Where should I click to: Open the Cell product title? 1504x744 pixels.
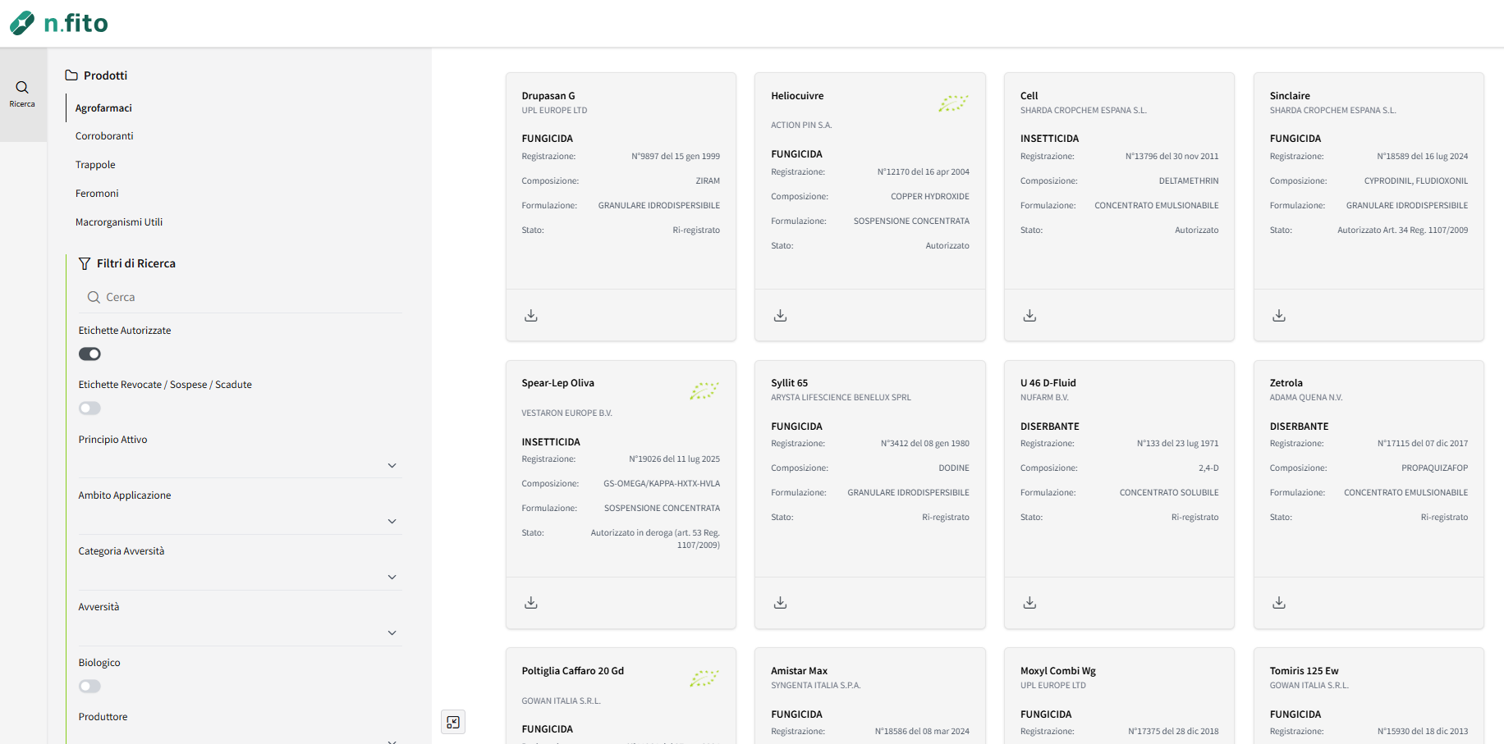tap(1029, 96)
